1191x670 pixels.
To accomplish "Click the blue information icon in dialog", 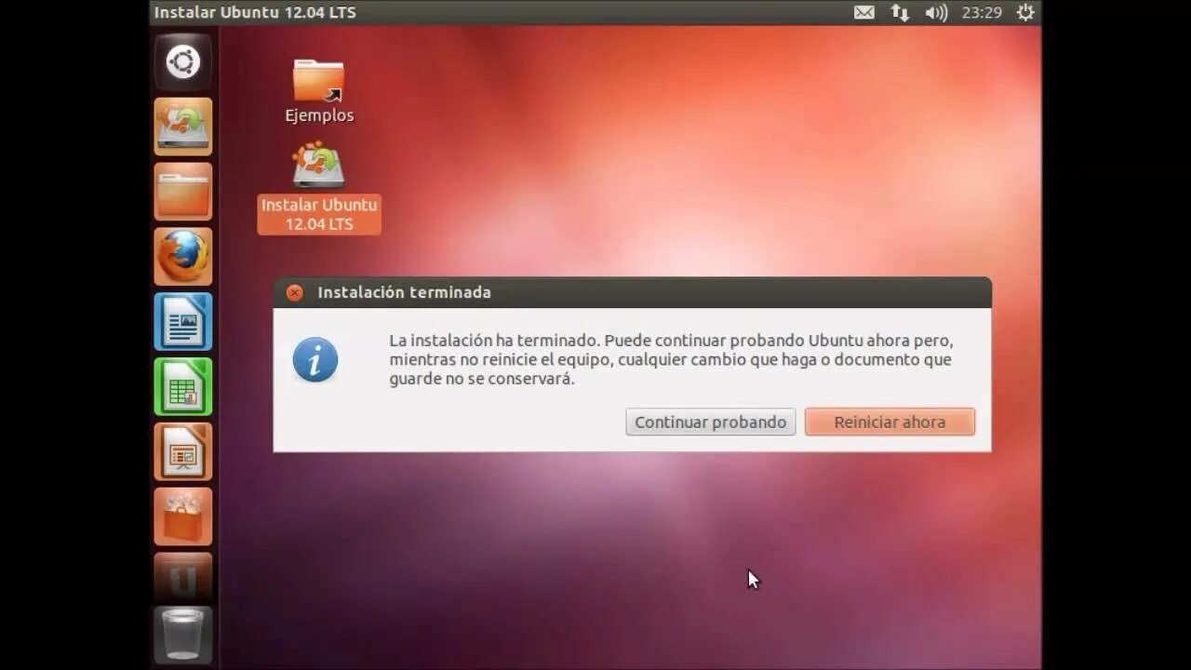I will (x=315, y=360).
